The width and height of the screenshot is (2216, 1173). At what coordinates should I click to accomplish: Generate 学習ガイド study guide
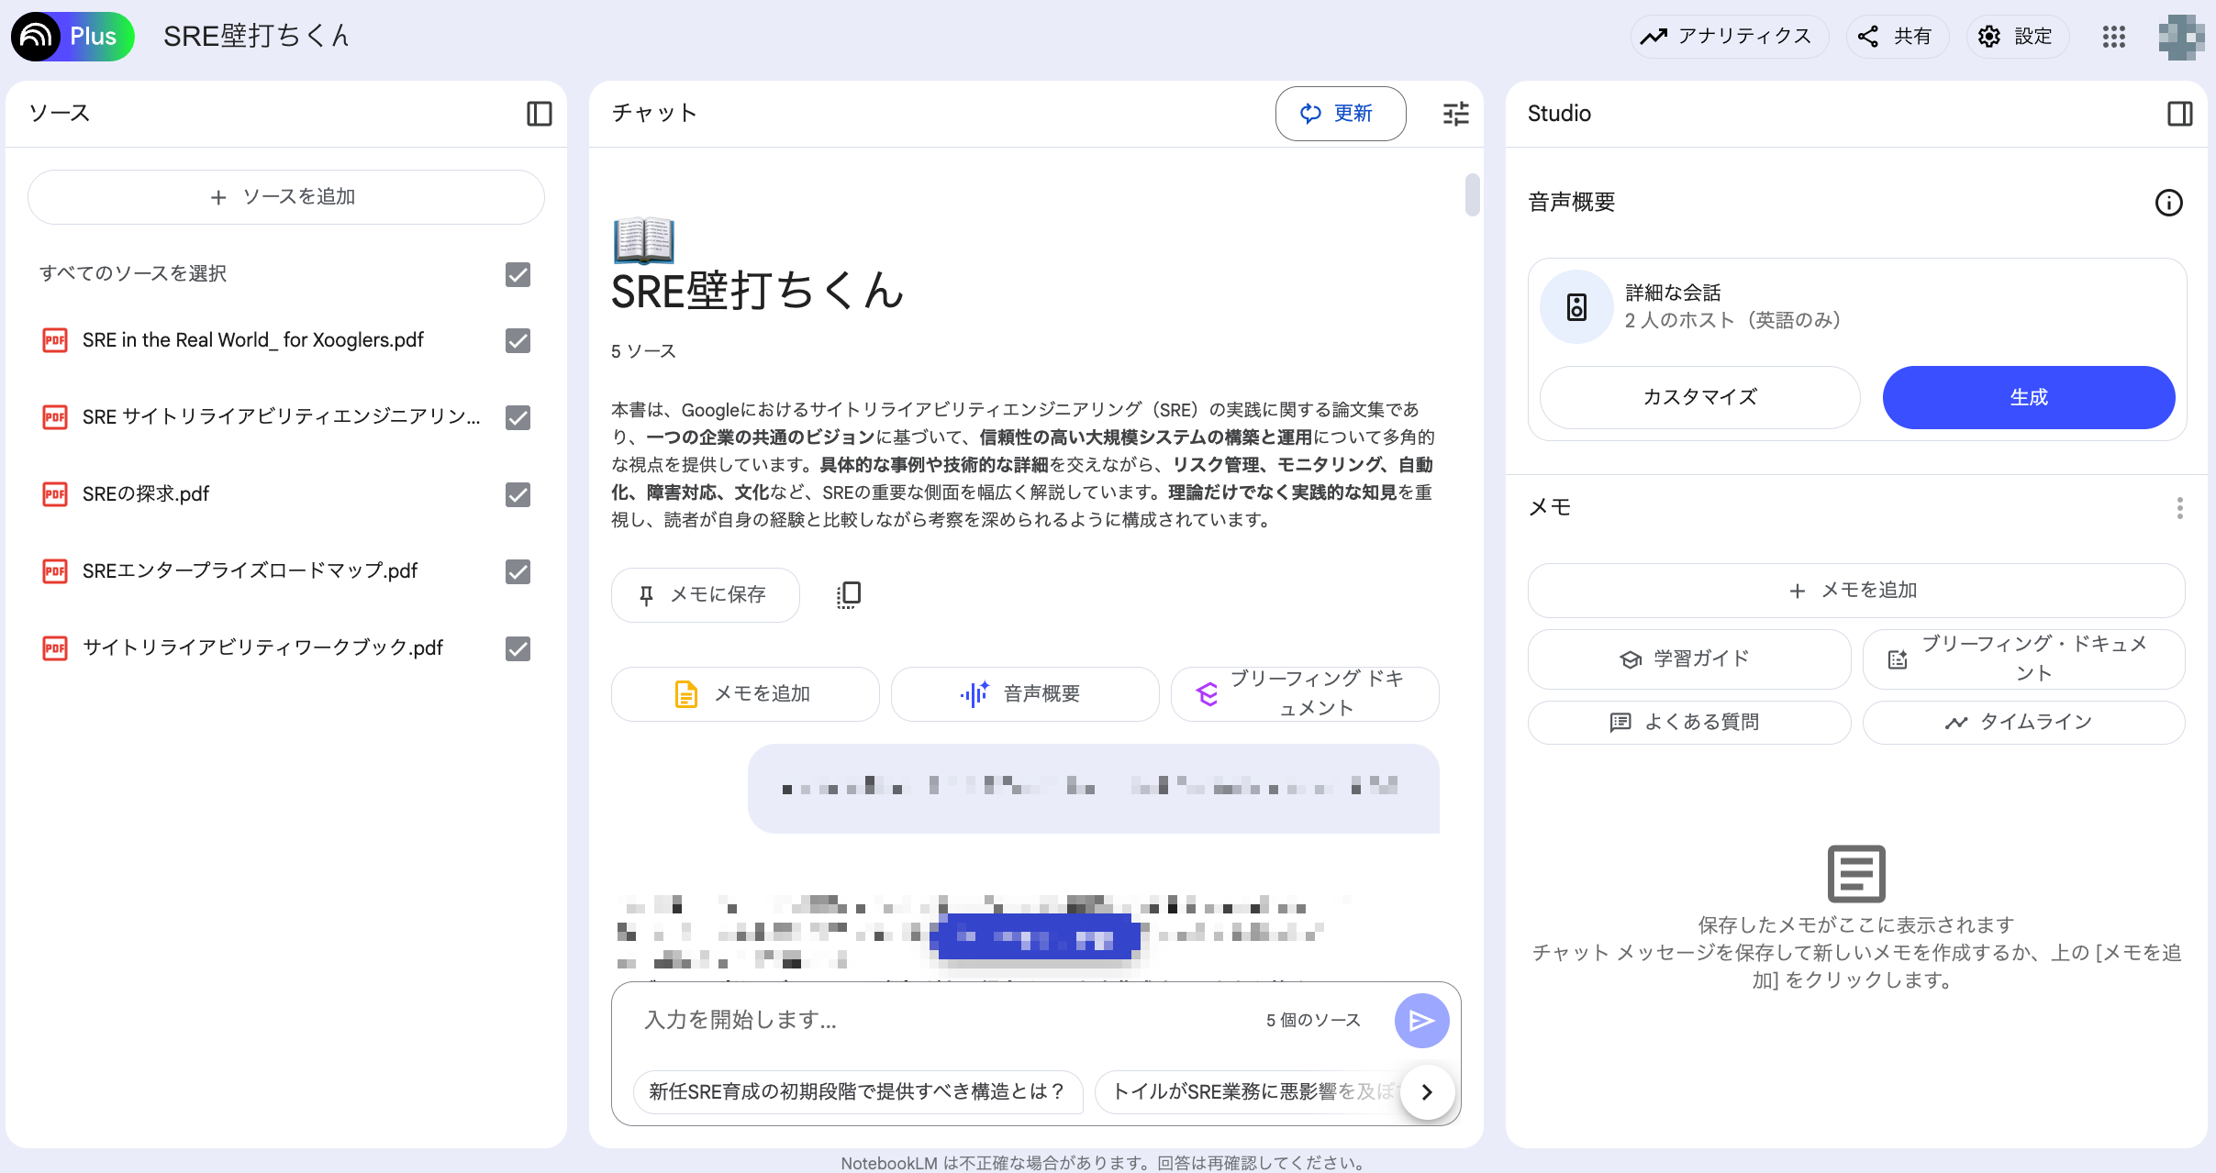coord(1688,659)
